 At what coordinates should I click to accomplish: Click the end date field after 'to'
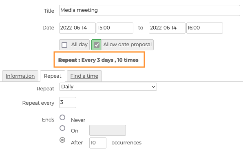(x=167, y=28)
